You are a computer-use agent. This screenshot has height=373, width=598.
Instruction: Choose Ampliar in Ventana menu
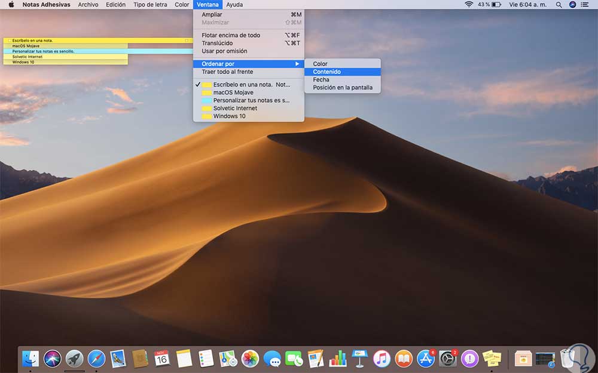point(249,14)
